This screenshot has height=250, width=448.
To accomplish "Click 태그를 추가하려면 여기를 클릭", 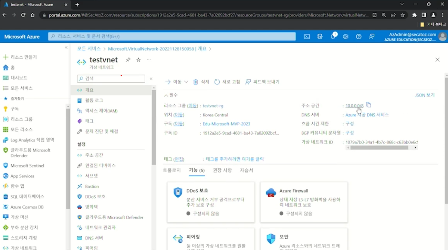I will 235,159.
